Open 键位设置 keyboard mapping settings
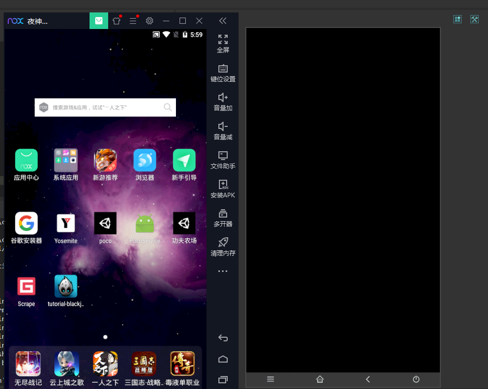Viewport: 488px width, 389px height. click(223, 73)
